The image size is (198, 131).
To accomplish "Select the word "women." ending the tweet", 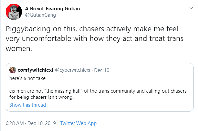I will tap(19, 48).
